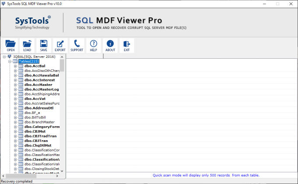Click the vertical scrollbar thumb in tree
Image resolution: width=298 pixels, height=184 pixels.
click(x=62, y=65)
